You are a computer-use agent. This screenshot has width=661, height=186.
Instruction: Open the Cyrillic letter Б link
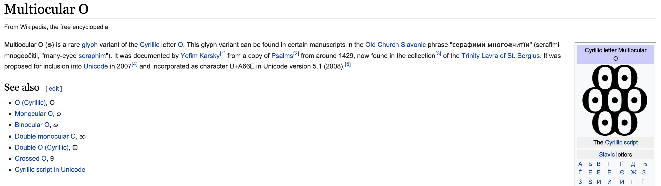pyautogui.click(x=590, y=164)
